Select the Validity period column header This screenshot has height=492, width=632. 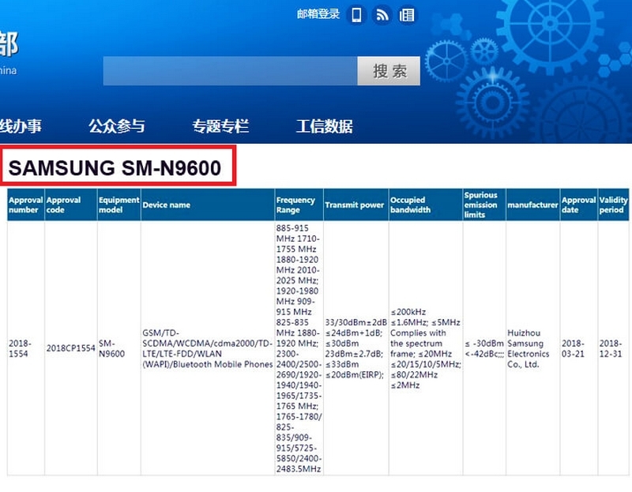(613, 205)
